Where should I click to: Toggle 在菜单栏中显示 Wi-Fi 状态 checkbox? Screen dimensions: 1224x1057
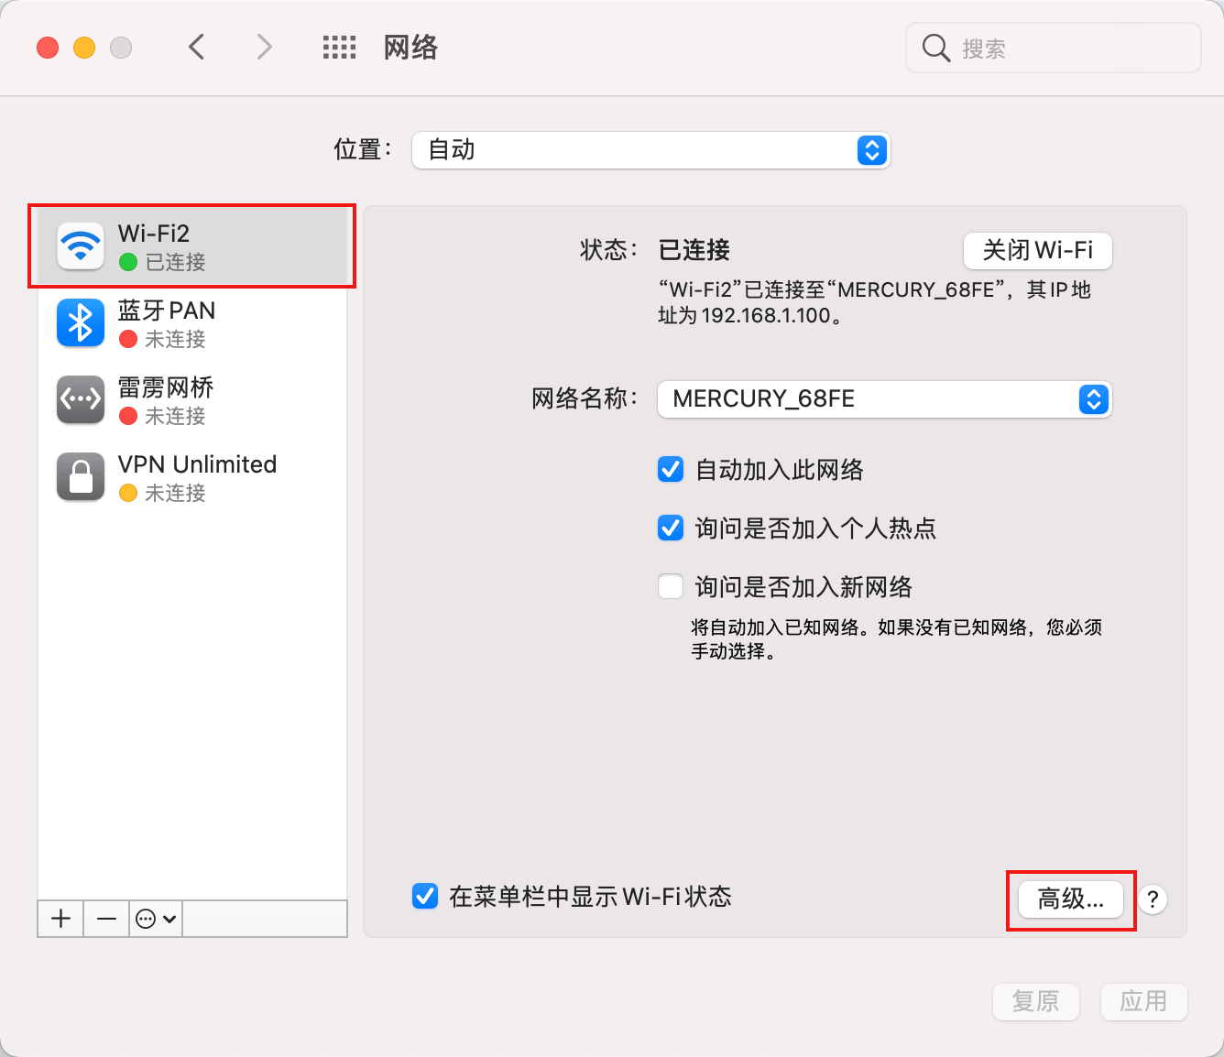click(425, 896)
